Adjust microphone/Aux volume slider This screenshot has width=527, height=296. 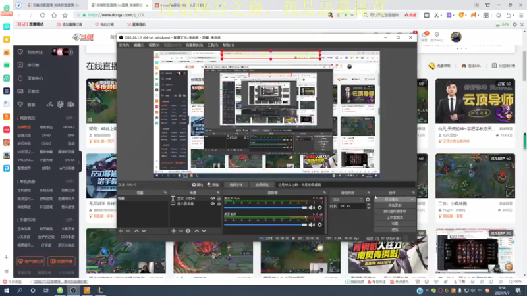[x=265, y=207]
